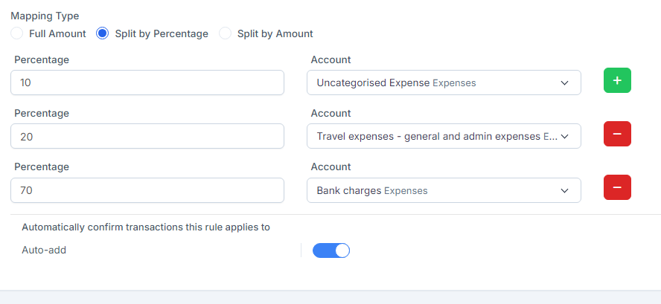Viewport: 661px width, 304px height.
Task: Focus the percentage field showing 20
Action: tap(147, 137)
